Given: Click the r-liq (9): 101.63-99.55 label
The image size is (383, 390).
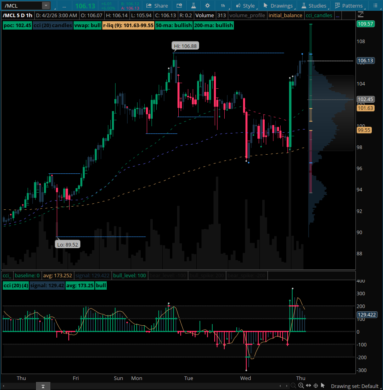Looking at the screenshot, I should [128, 25].
